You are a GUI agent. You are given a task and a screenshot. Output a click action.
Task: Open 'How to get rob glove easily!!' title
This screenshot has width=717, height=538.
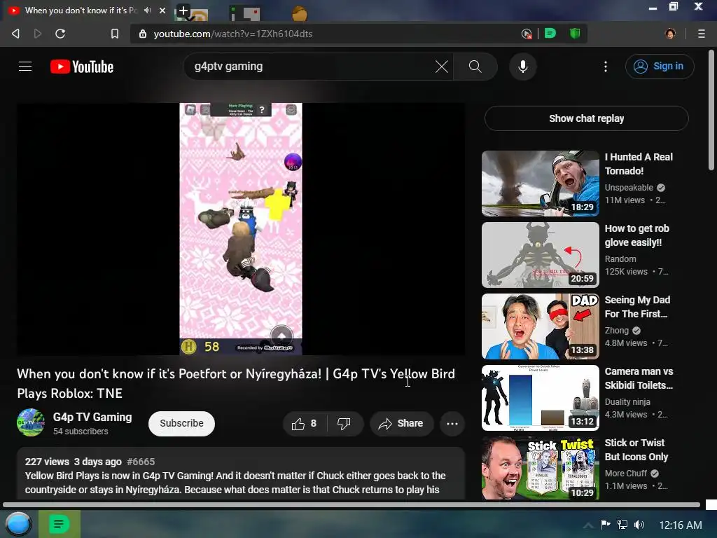[x=636, y=235]
